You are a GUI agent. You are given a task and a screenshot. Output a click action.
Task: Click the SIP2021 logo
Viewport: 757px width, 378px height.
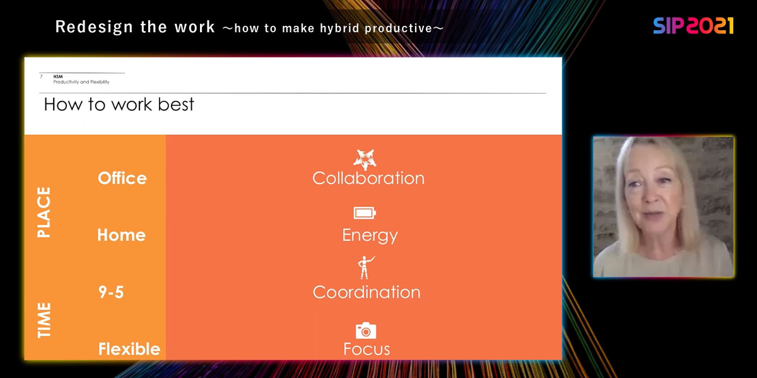[x=693, y=26]
